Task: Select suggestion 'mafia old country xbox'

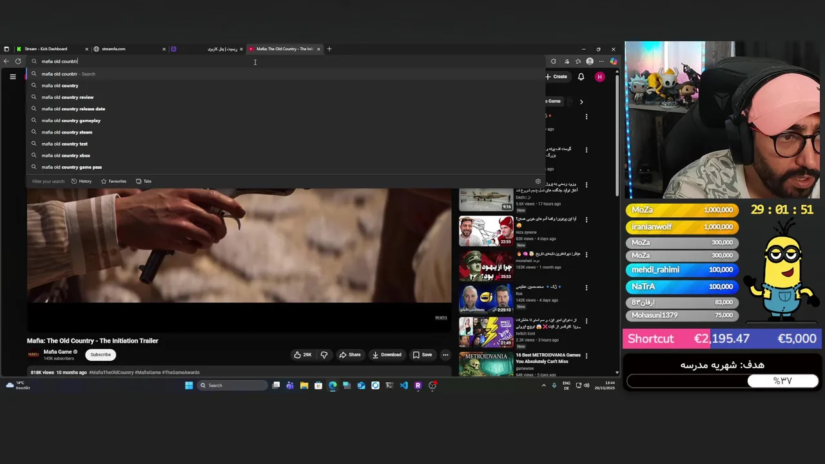Action: tap(286, 155)
